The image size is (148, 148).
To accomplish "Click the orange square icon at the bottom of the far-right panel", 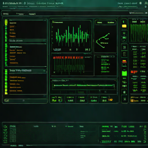I will tap(132, 101).
